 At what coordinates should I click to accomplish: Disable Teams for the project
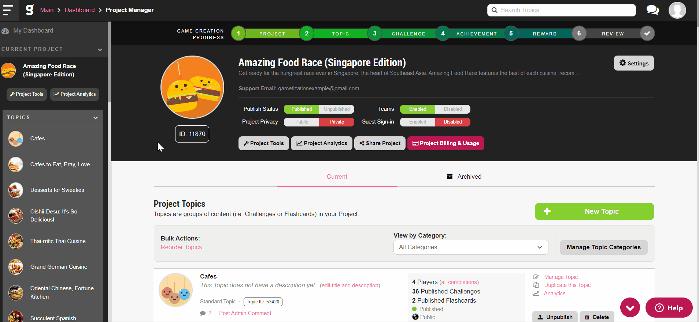(x=453, y=109)
